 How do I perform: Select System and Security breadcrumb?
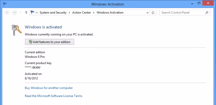point(53,13)
